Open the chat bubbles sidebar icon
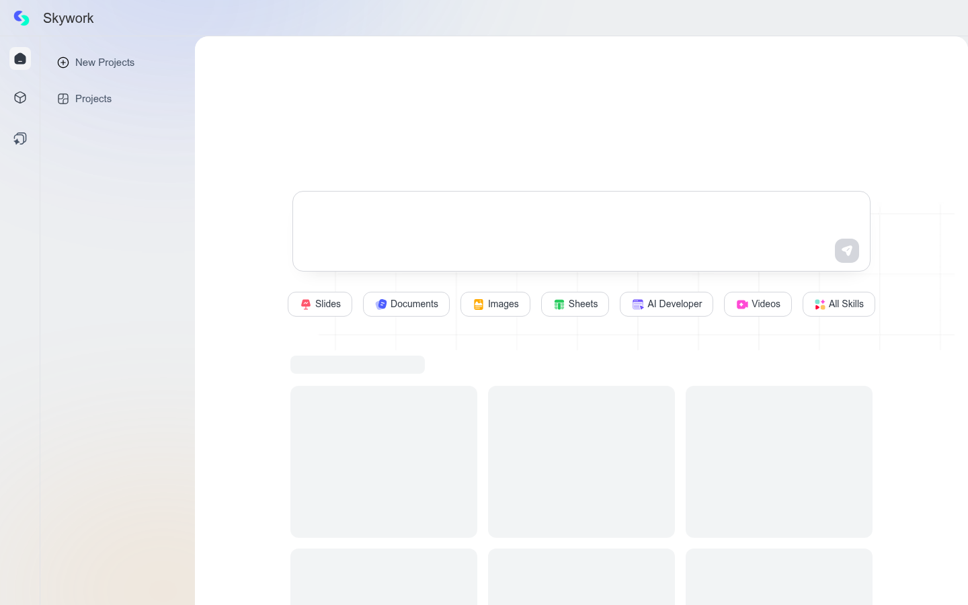Image resolution: width=968 pixels, height=605 pixels. pos(20,138)
